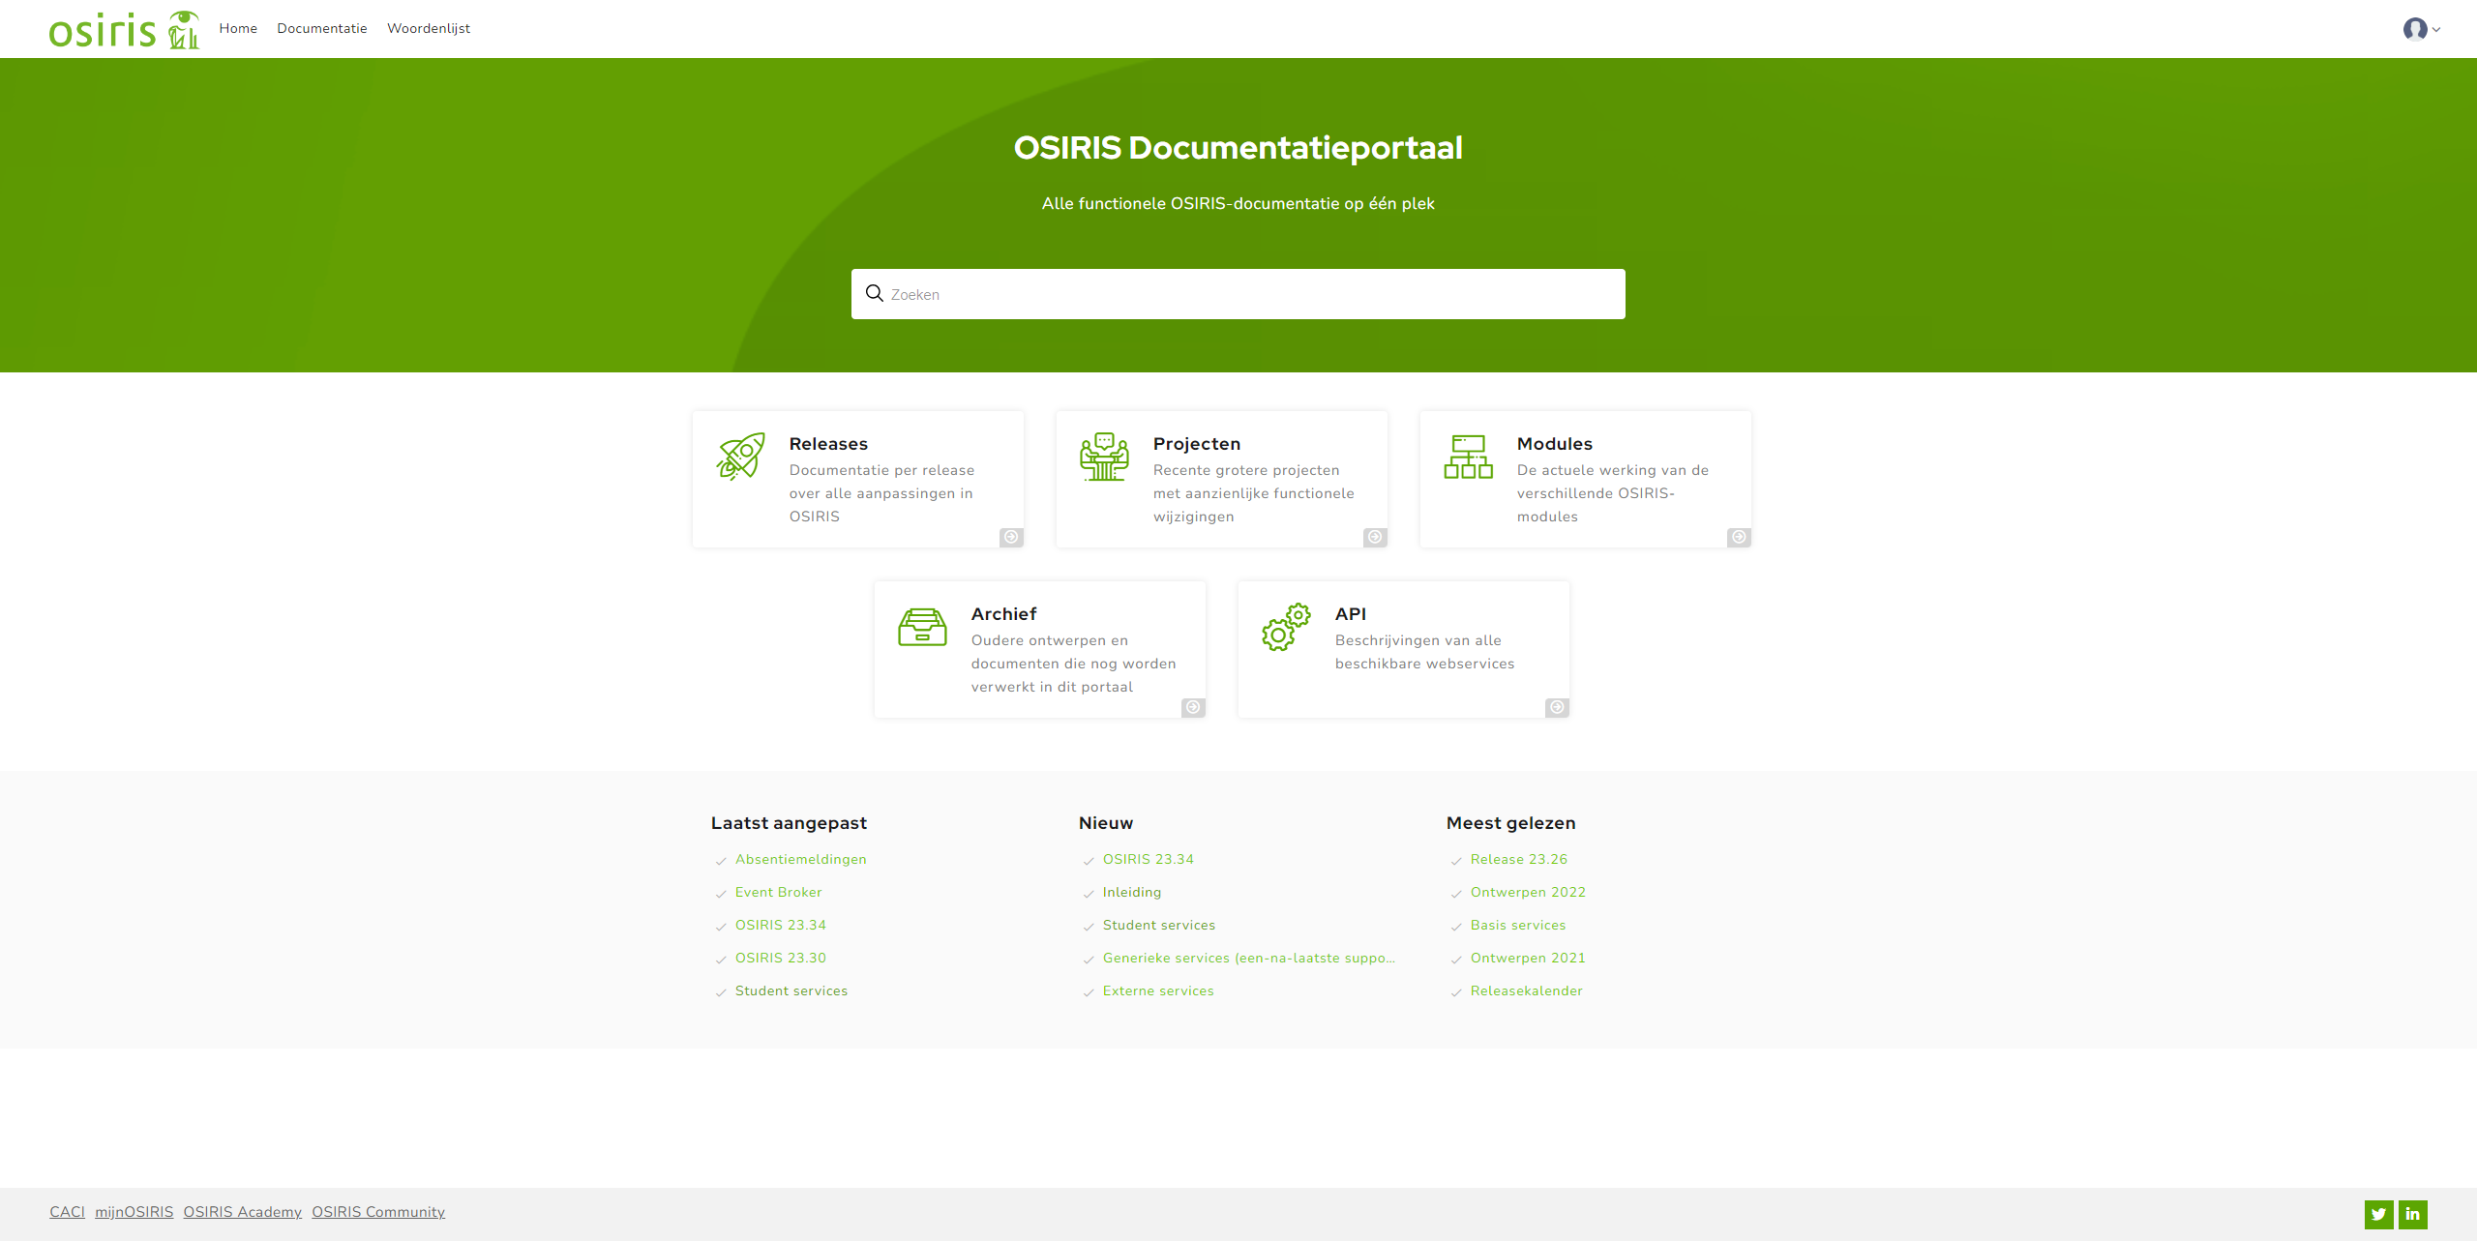Image resolution: width=2477 pixels, height=1241 pixels.
Task: Open the LinkedIn social icon
Action: tap(2413, 1214)
